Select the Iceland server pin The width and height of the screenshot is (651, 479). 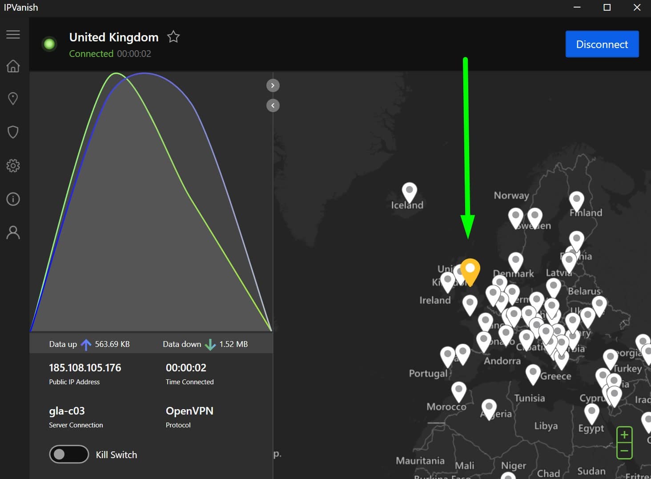coord(409,193)
